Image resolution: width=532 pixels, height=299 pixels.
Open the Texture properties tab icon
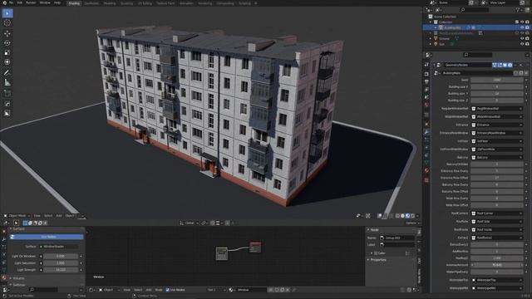(x=426, y=180)
